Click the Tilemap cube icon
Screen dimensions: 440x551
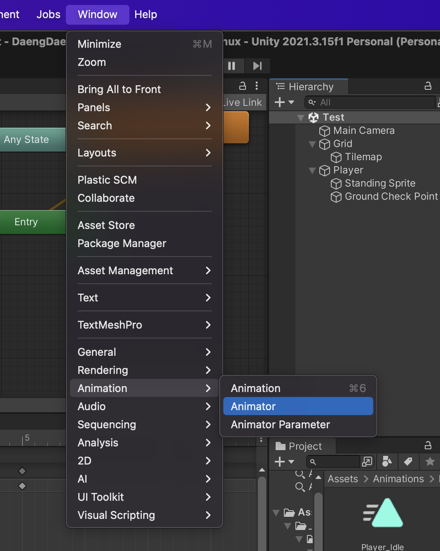pos(336,157)
